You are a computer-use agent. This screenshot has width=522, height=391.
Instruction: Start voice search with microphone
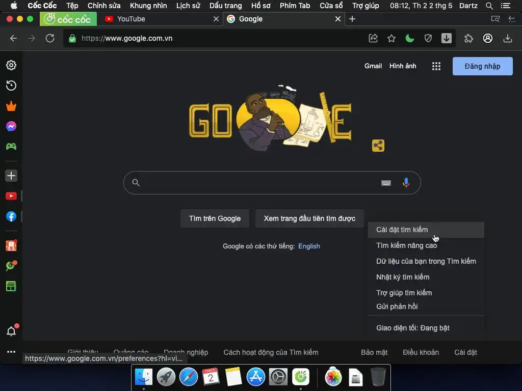click(406, 183)
